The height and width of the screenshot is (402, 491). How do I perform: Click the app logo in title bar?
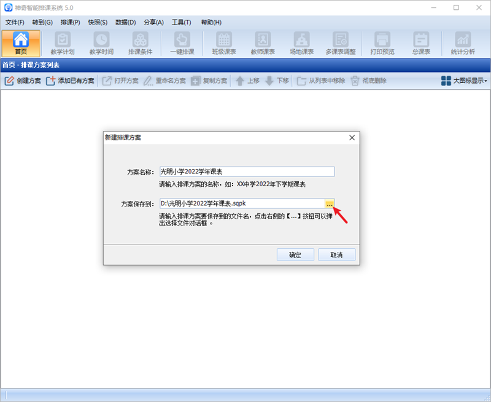coord(8,7)
